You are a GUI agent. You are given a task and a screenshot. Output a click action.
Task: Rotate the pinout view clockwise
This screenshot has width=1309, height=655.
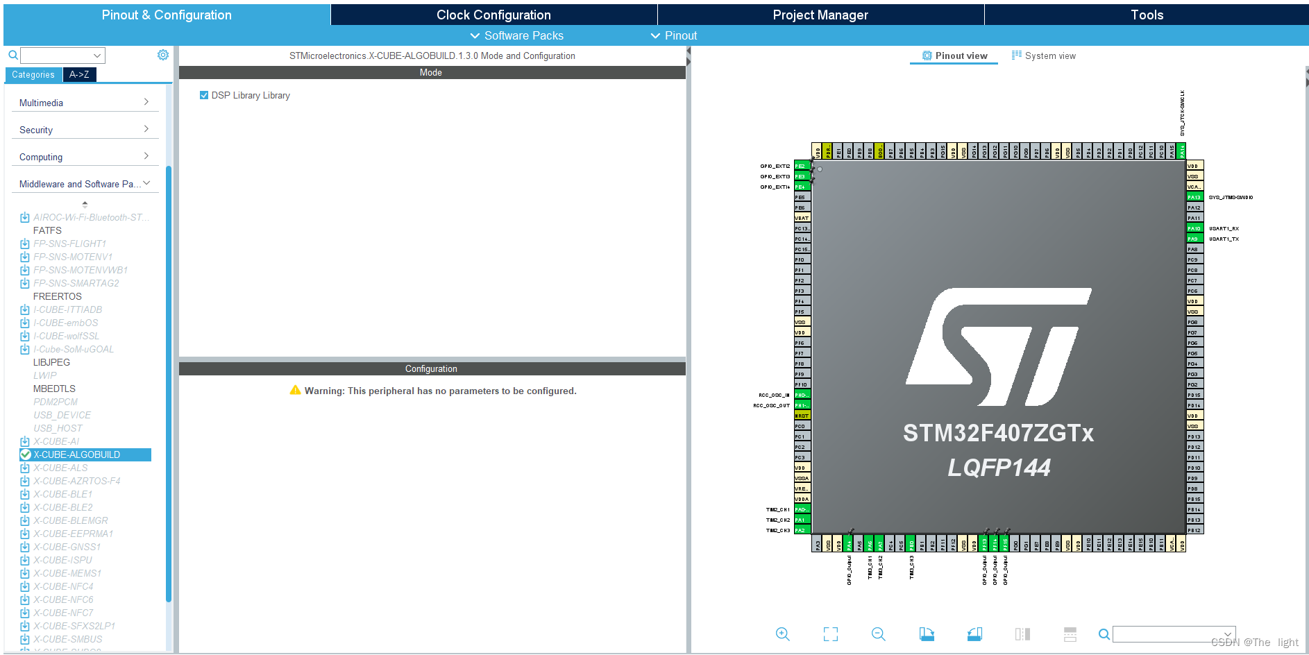click(x=927, y=633)
